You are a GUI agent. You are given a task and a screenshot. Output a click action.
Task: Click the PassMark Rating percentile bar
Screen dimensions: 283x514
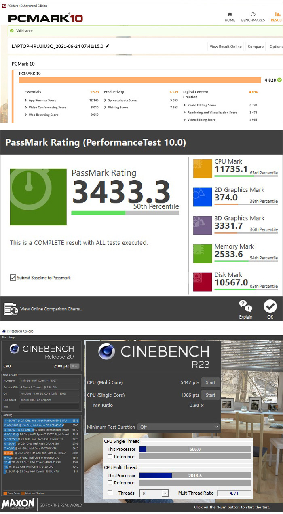click(125, 212)
